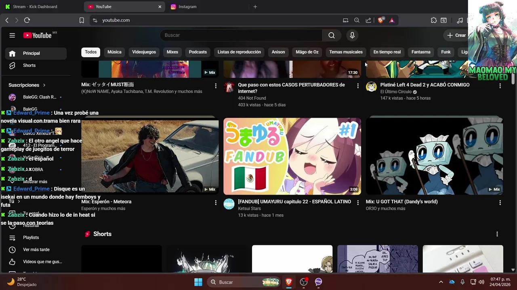Open site settings icon beside youtube.com
517x290 pixels.
[x=95, y=20]
